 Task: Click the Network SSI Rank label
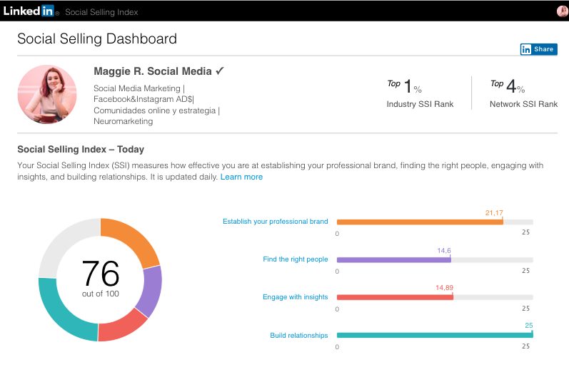(523, 104)
